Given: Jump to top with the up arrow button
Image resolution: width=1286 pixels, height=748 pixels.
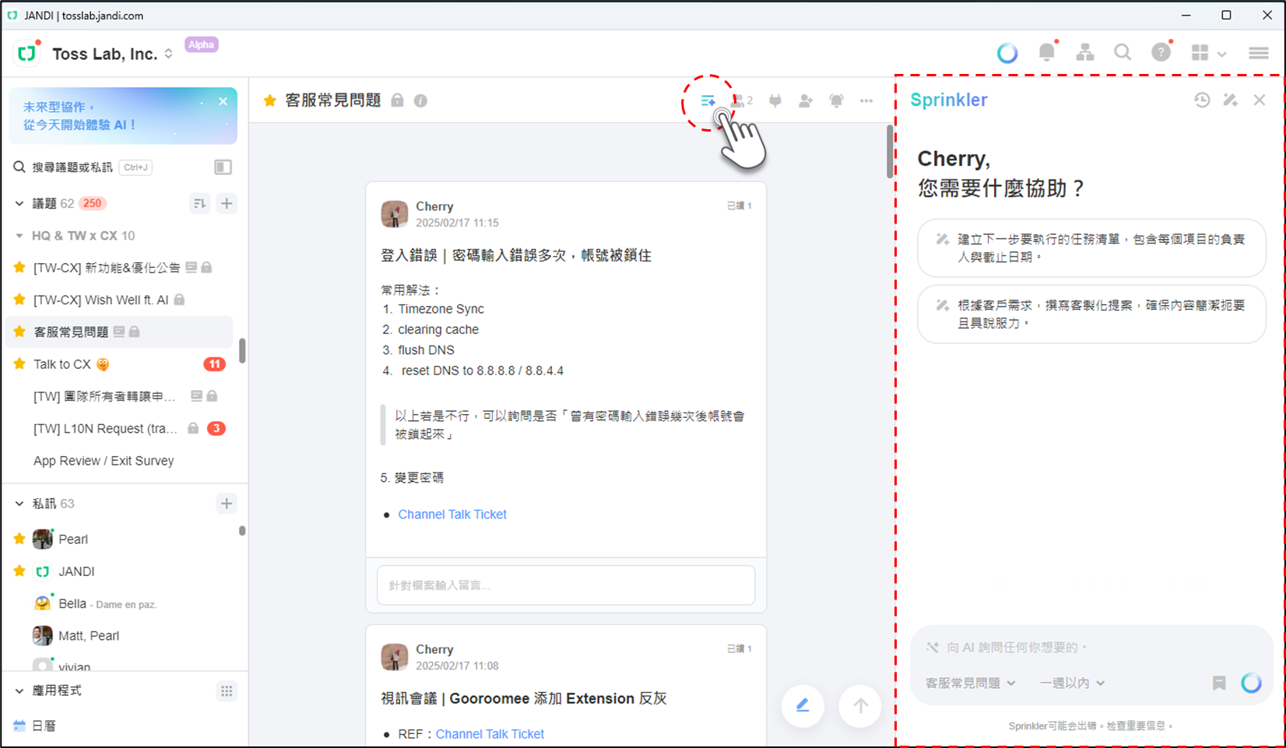Looking at the screenshot, I should (860, 706).
